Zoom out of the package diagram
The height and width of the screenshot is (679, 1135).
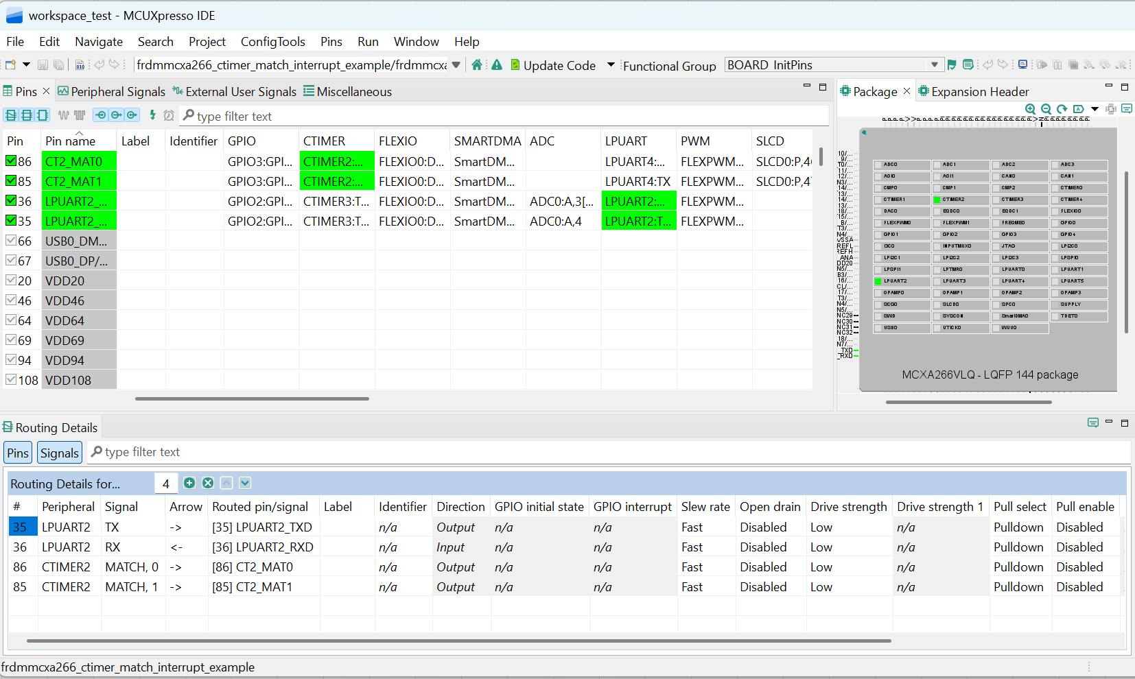pyautogui.click(x=1045, y=109)
